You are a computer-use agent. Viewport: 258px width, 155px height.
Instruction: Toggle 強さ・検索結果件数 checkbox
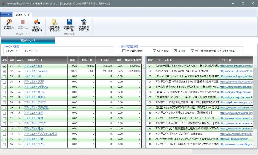pyautogui.click(x=192, y=51)
